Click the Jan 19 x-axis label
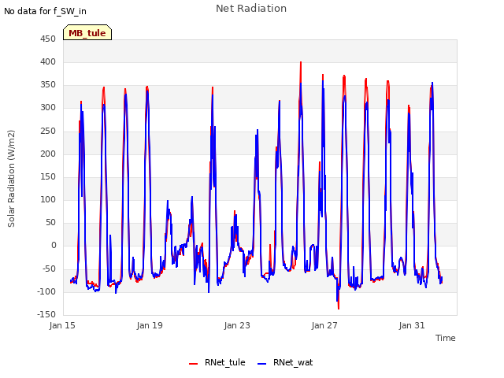The width and height of the screenshot is (504, 378). tap(150, 325)
